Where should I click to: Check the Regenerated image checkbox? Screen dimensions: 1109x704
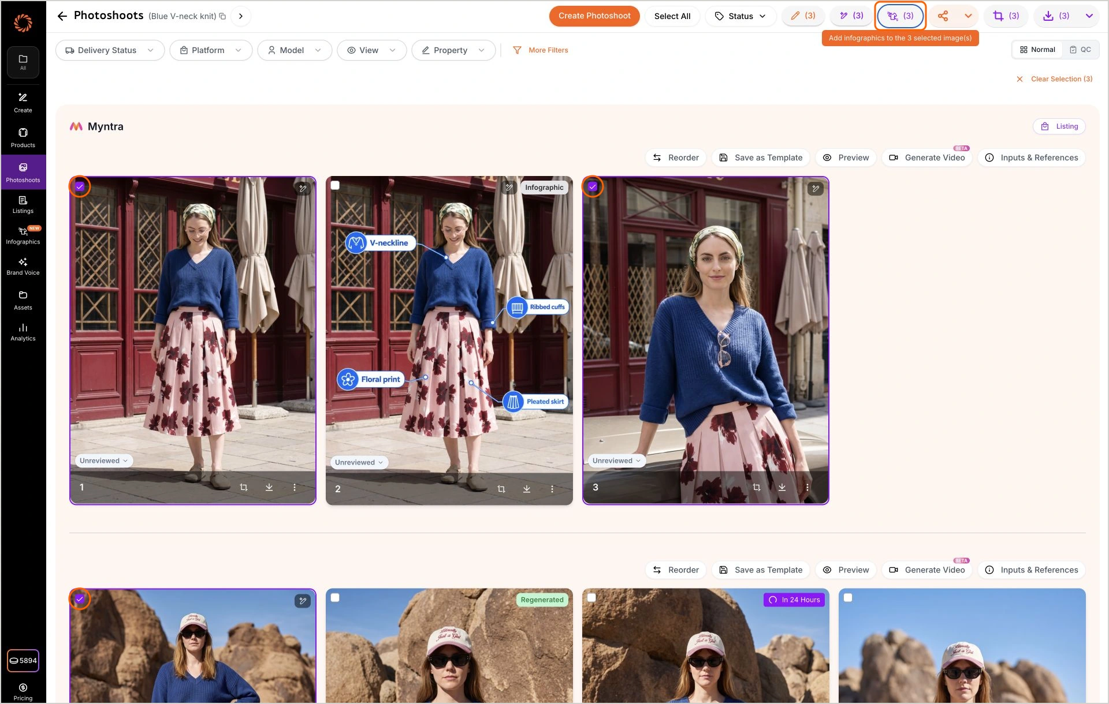(x=335, y=598)
